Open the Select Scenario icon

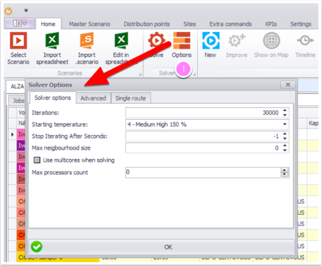point(19,41)
